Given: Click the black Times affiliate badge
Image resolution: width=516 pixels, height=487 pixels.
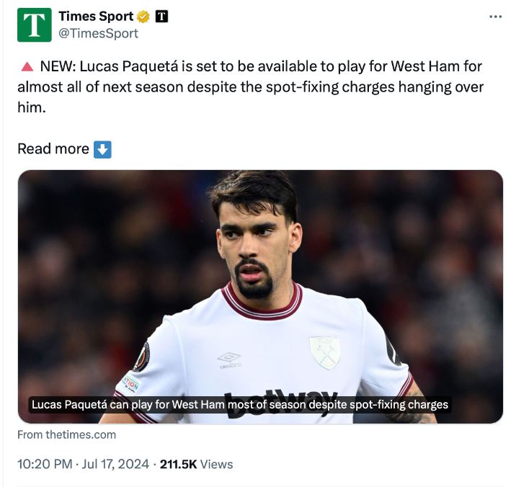Looking at the screenshot, I should pos(161,17).
